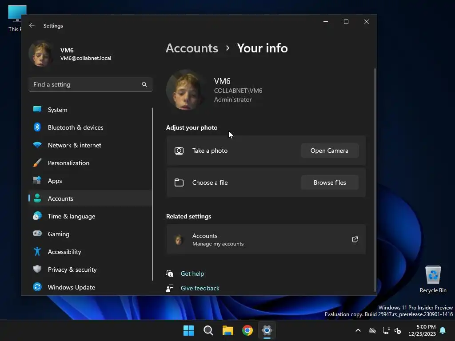
Task: Open the System settings category
Action: (x=90, y=110)
